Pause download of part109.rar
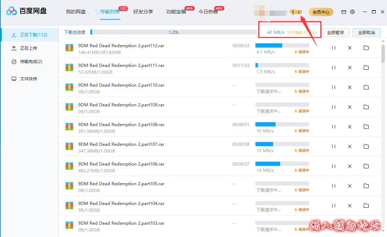The width and height of the screenshot is (387, 237). point(333,107)
